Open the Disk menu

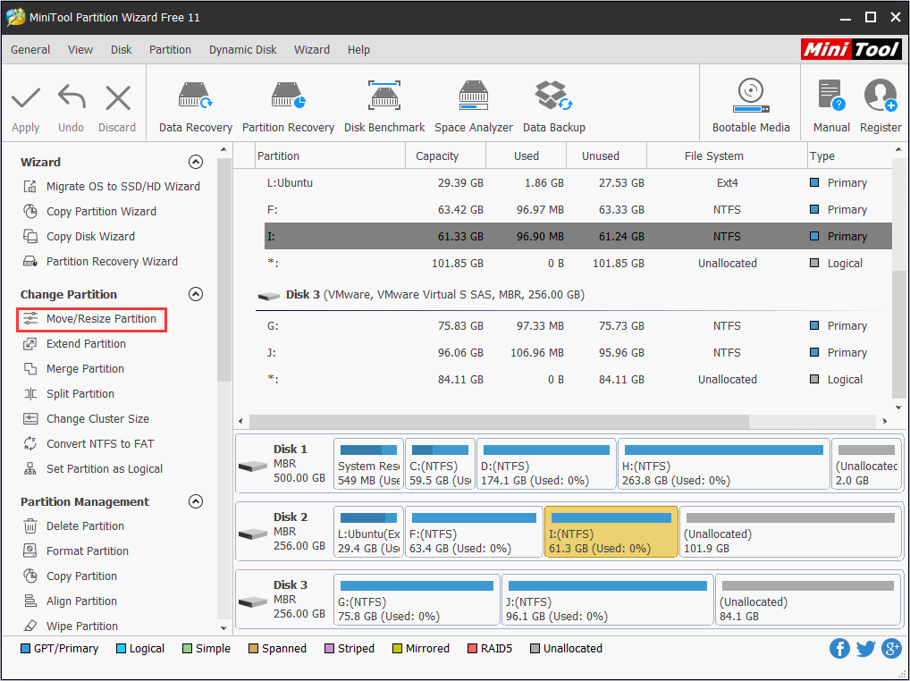pyautogui.click(x=122, y=50)
